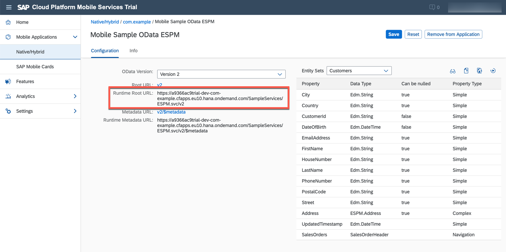Follow the com.example breadcrumb link
Viewport: 506px width, 252px height.
[137, 22]
